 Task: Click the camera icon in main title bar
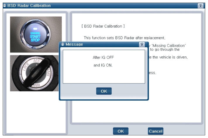200,6
